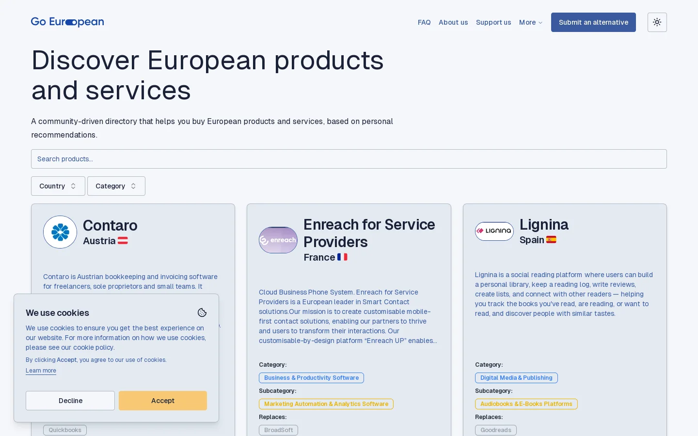Open the Category filter dropdown
698x436 pixels.
tap(116, 186)
